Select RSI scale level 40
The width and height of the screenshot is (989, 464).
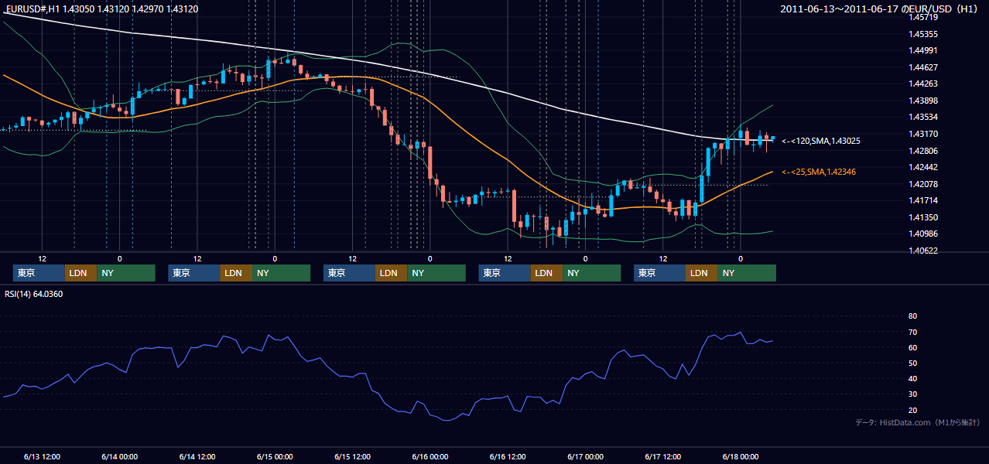click(912, 379)
